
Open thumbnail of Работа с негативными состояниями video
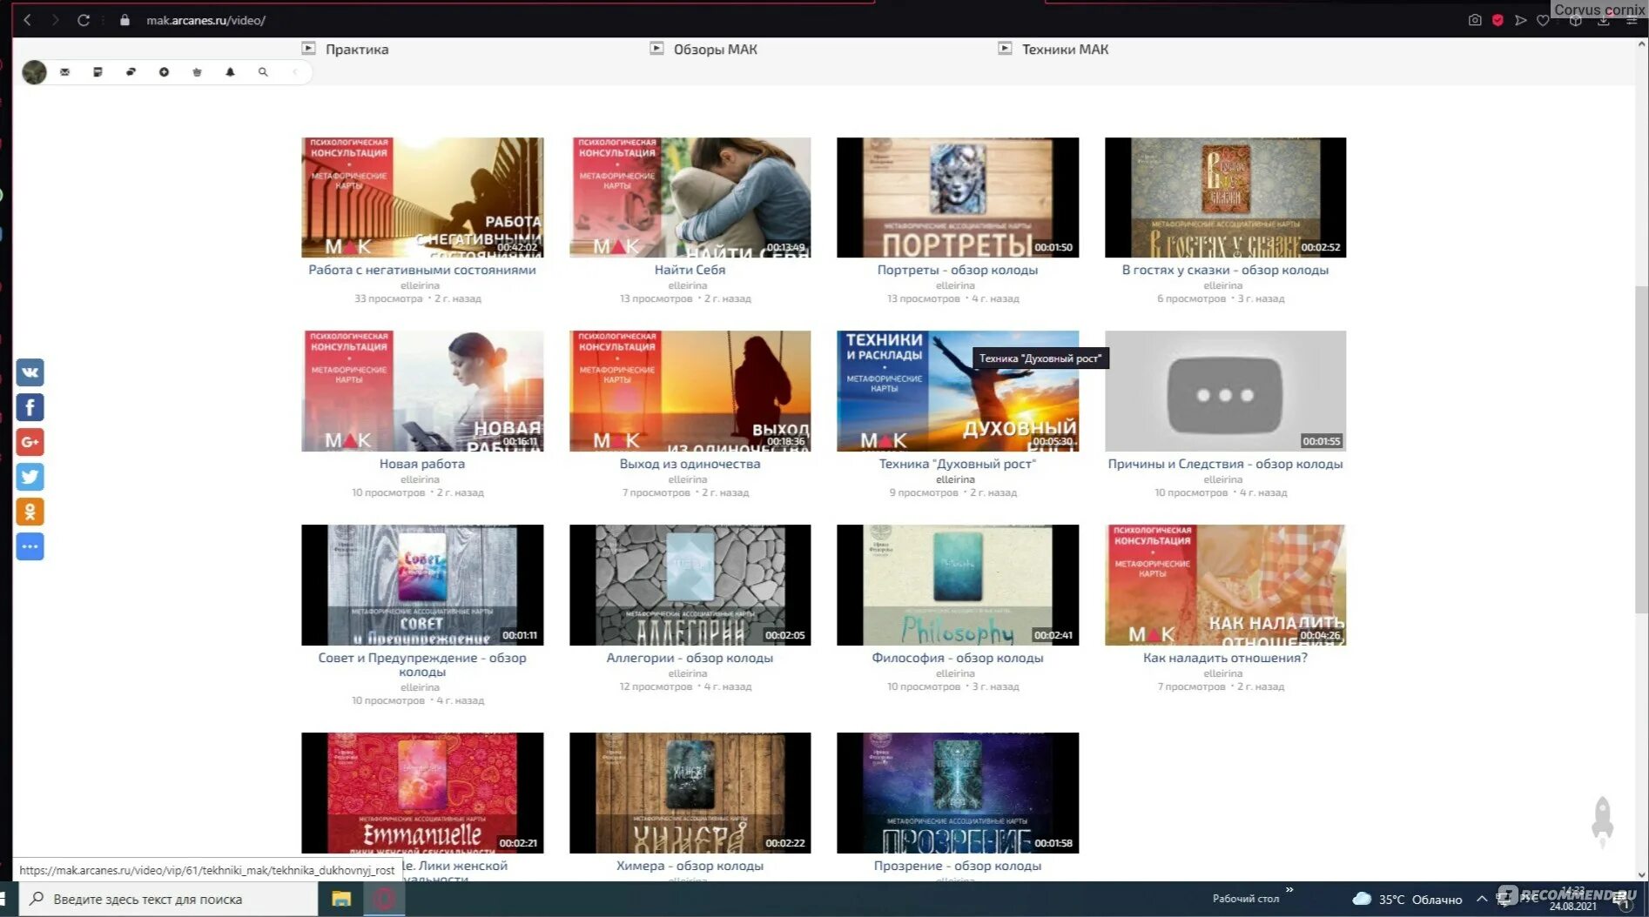[422, 197]
